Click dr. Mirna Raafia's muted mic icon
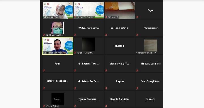The height and width of the screenshot is (108, 204). coord(75,88)
